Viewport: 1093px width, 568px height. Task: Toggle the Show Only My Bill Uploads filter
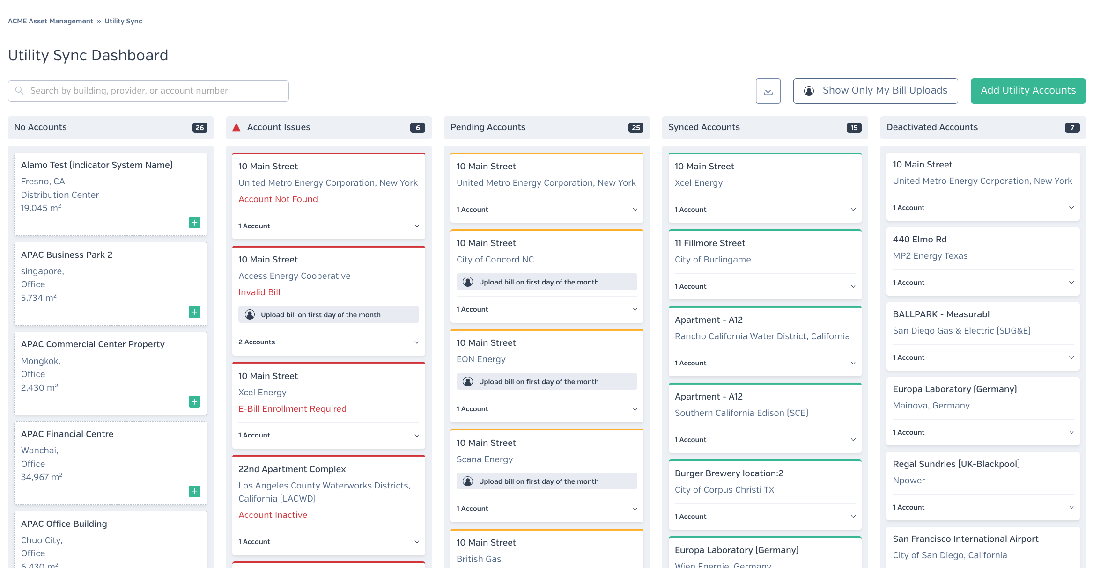point(875,90)
